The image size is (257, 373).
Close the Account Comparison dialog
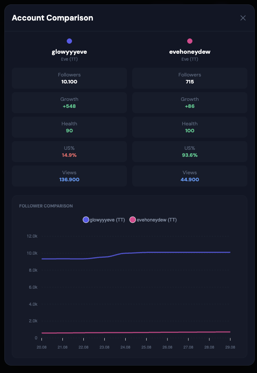(x=243, y=18)
